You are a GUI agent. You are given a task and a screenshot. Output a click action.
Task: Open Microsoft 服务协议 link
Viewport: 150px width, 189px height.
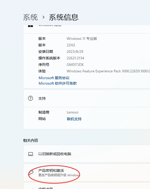54,78
